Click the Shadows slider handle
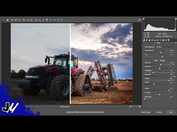The width and height of the screenshot is (177, 132). 174,76
